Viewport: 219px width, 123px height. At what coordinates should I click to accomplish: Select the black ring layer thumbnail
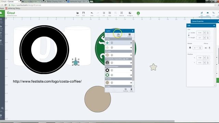[107, 70]
